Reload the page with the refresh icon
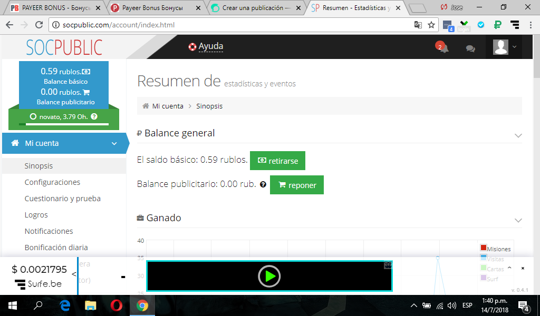Viewport: 540px width, 316px height. (39, 25)
